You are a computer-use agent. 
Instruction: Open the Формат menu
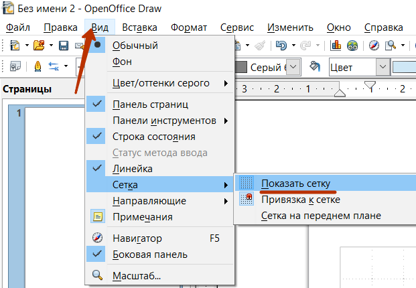(189, 27)
